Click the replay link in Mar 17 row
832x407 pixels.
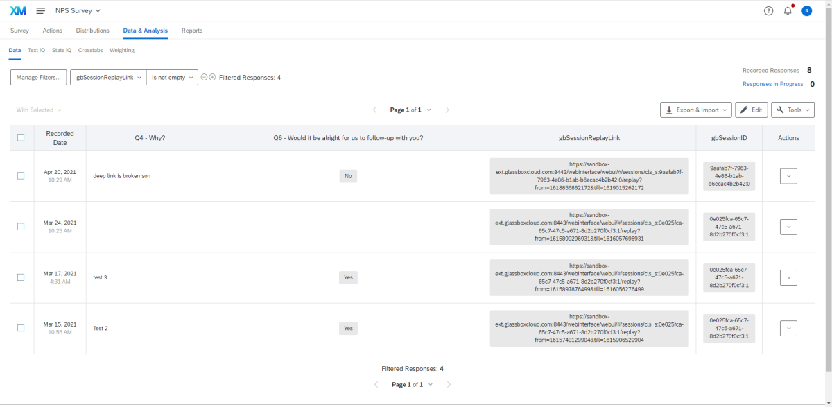click(589, 277)
